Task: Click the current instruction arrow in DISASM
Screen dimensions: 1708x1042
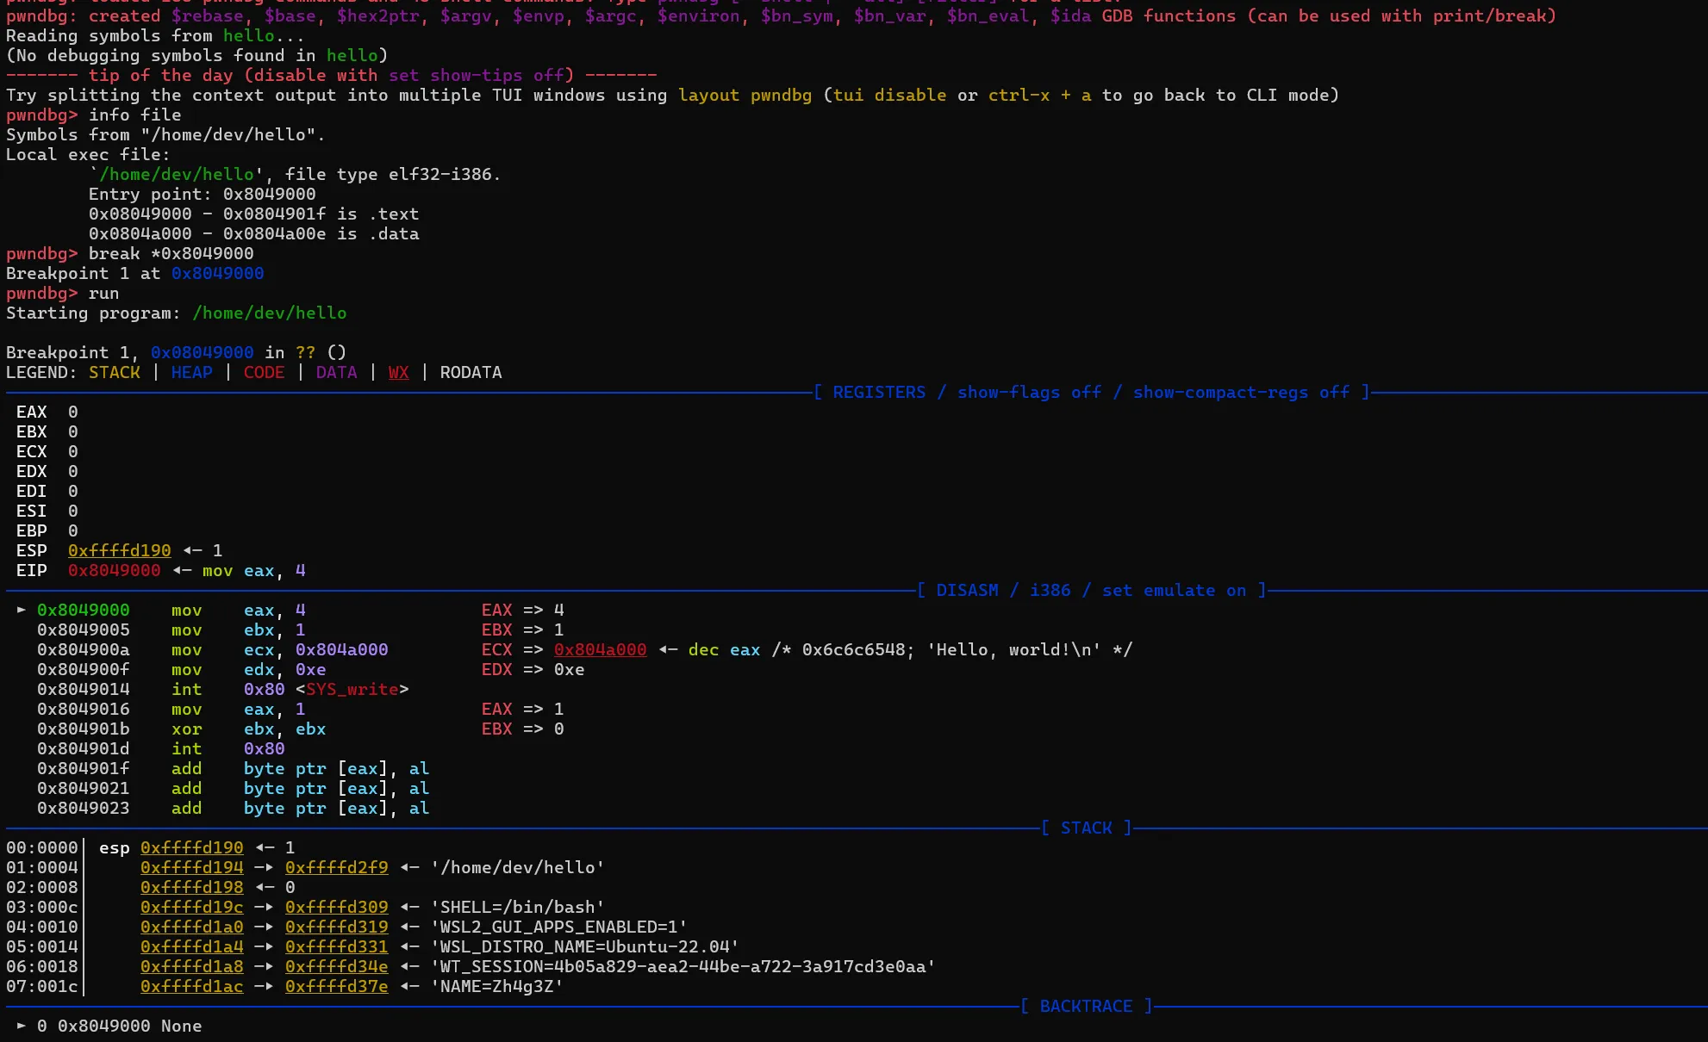Action: 21,610
